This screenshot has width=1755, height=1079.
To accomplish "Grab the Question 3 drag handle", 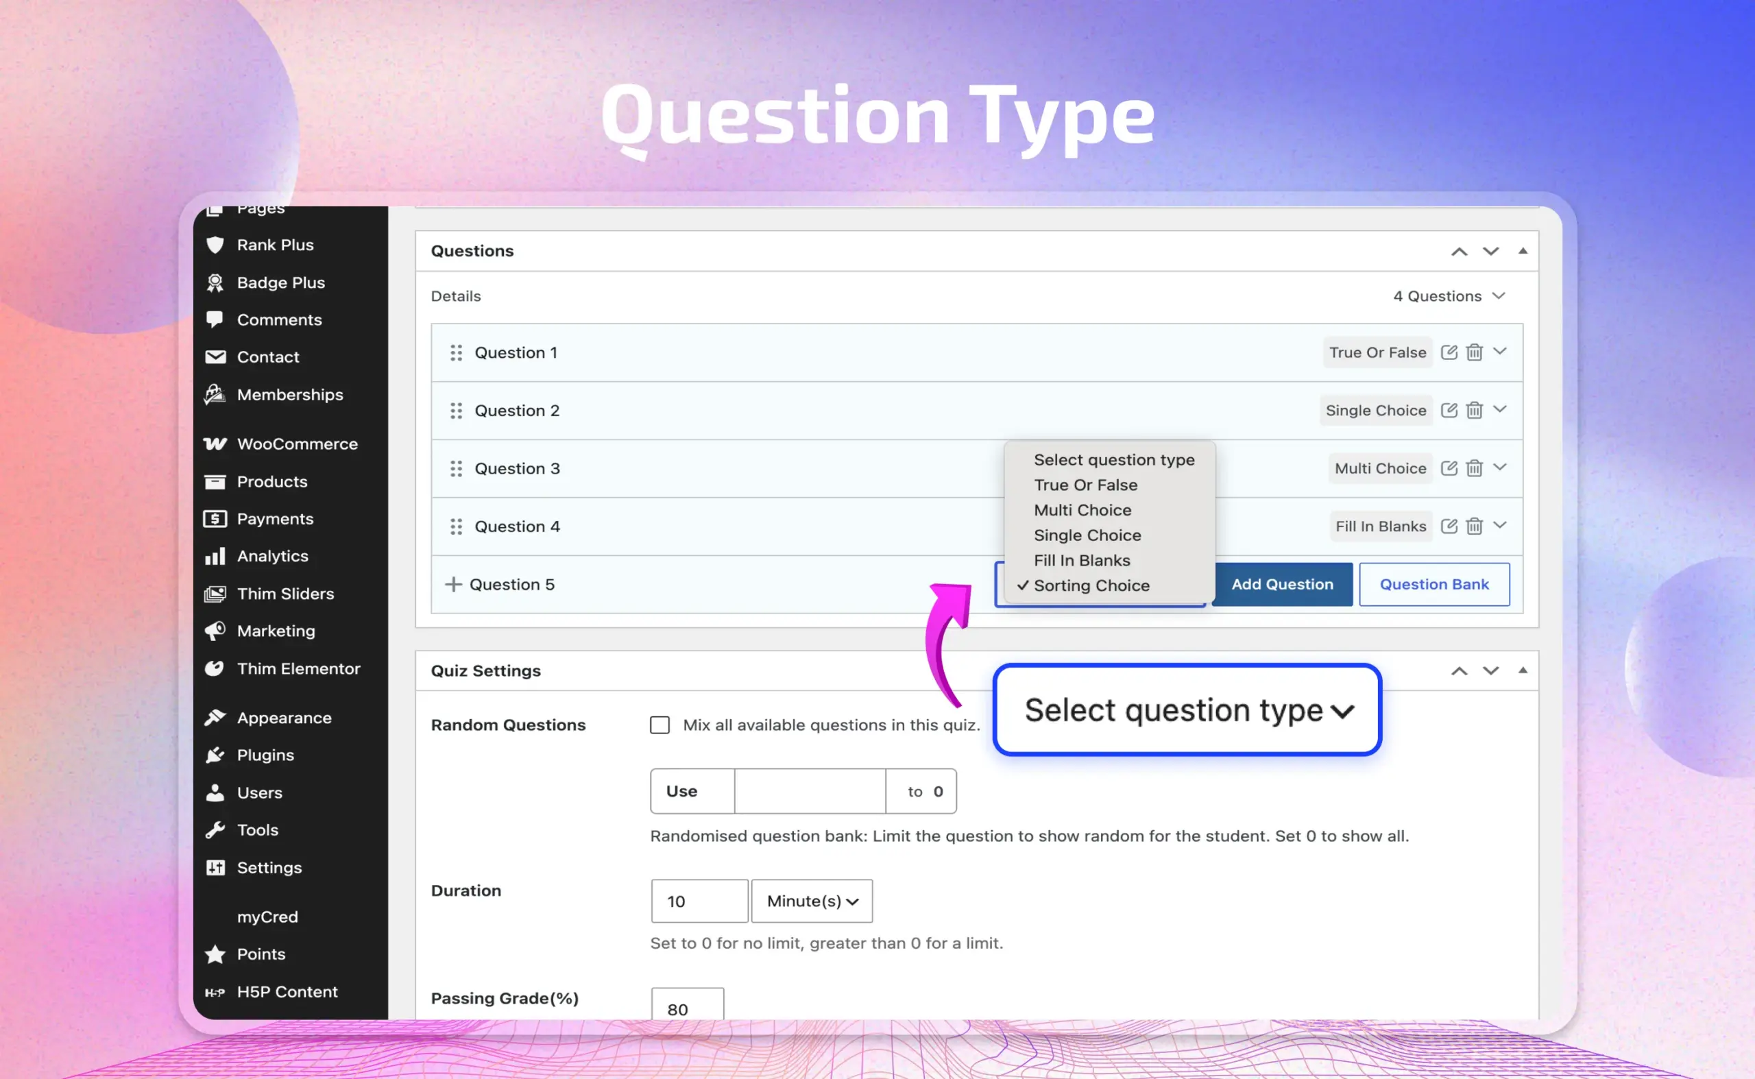I will [x=456, y=468].
